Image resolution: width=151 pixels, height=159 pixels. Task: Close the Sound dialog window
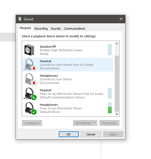pos(121,19)
